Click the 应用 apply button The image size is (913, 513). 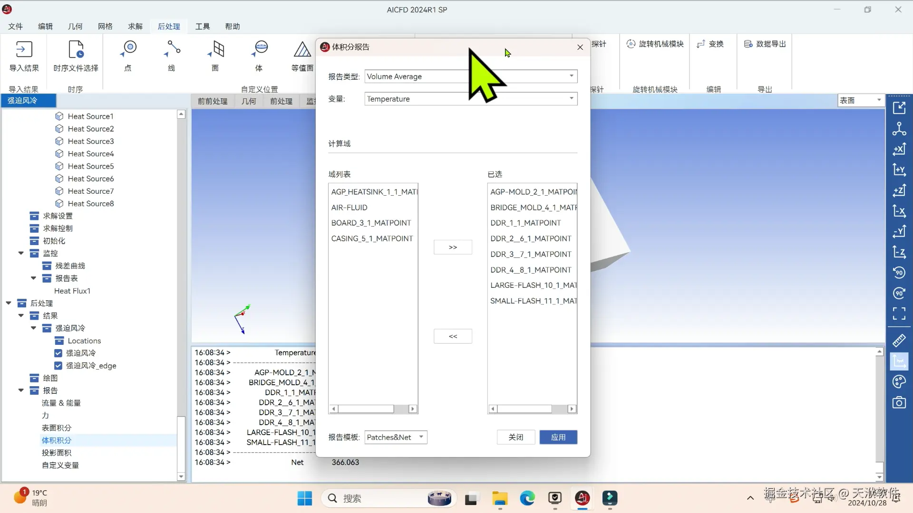coord(558,437)
